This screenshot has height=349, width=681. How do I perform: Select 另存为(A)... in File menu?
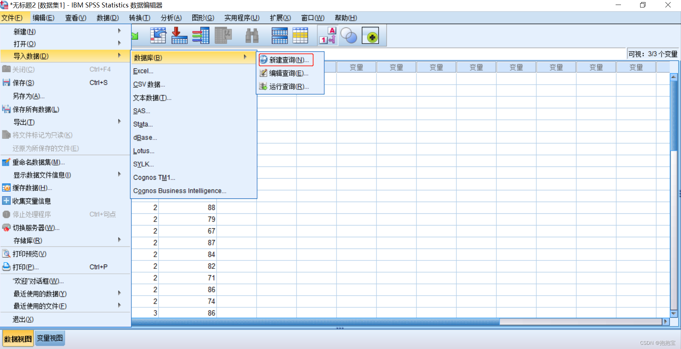tap(65, 96)
